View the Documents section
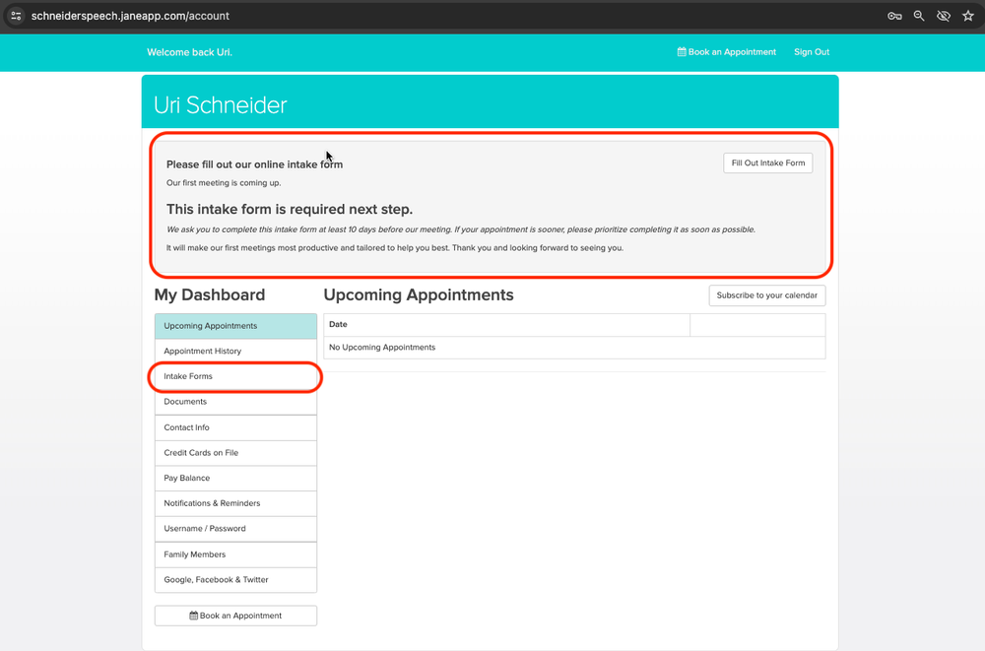The image size is (985, 651). [x=186, y=402]
